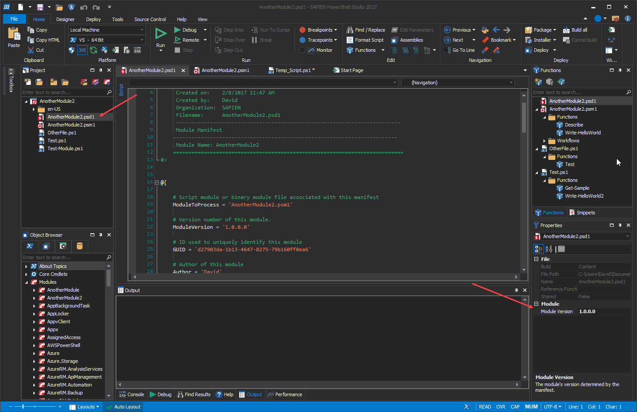Click the Copy HTML button
Image resolution: width=637 pixels, height=412 pixels.
tap(43, 40)
